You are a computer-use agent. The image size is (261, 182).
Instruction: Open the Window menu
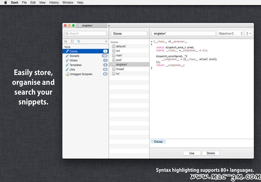[x=68, y=3]
